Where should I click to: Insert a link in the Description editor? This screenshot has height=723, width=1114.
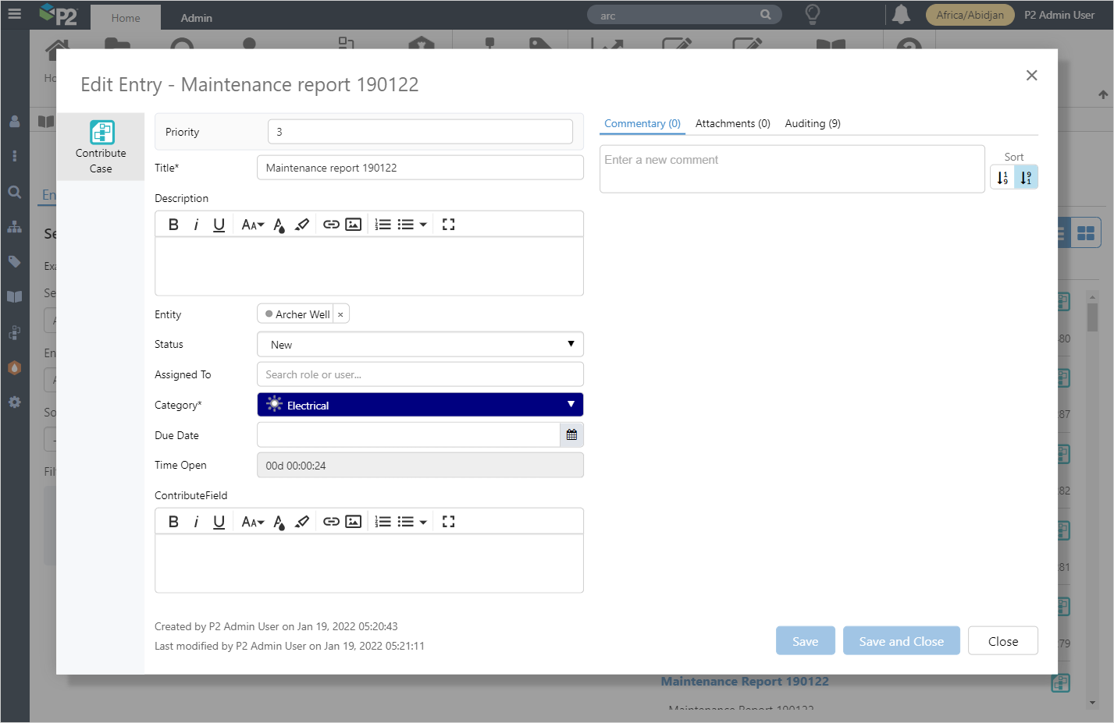pyautogui.click(x=331, y=225)
